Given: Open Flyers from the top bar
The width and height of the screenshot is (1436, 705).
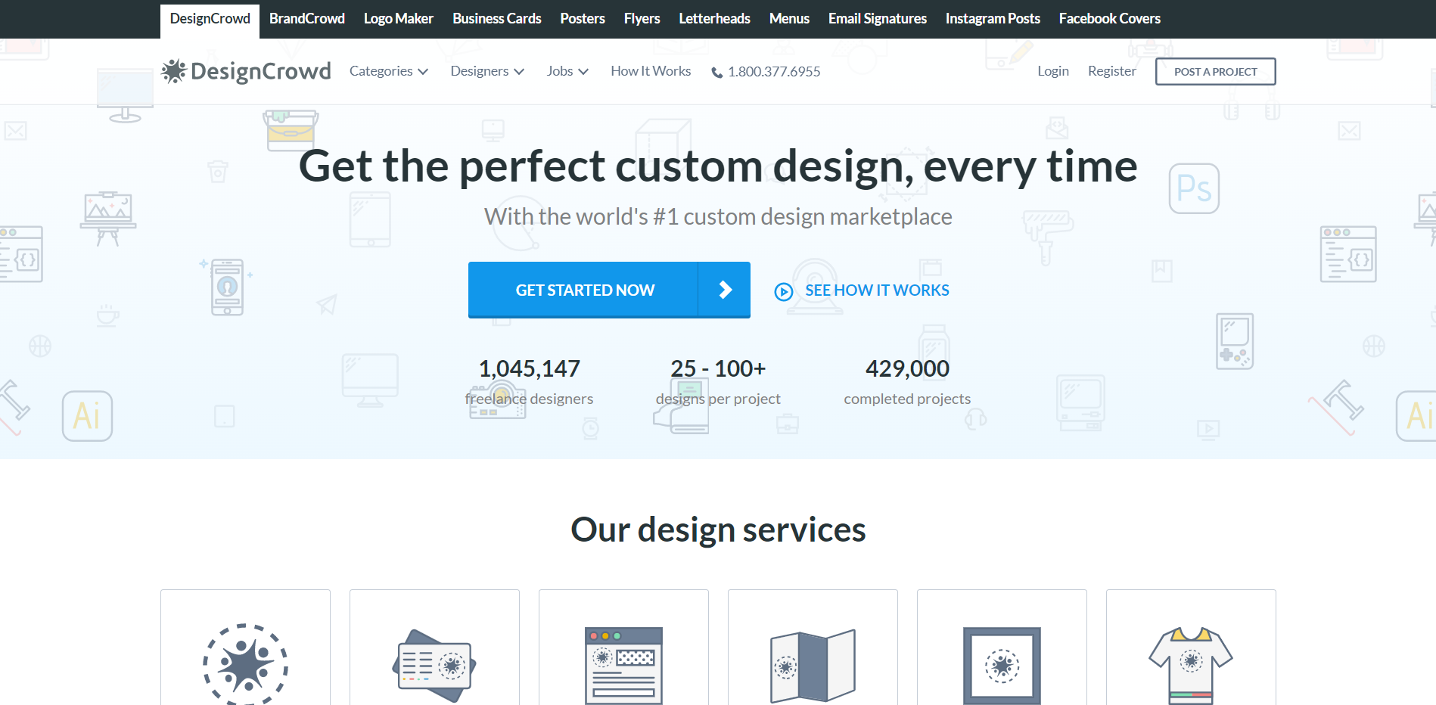Looking at the screenshot, I should pyautogui.click(x=642, y=19).
